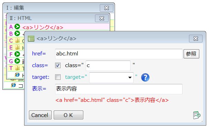Click the 参照 browse button
This screenshot has width=209, height=128.
pos(191,54)
